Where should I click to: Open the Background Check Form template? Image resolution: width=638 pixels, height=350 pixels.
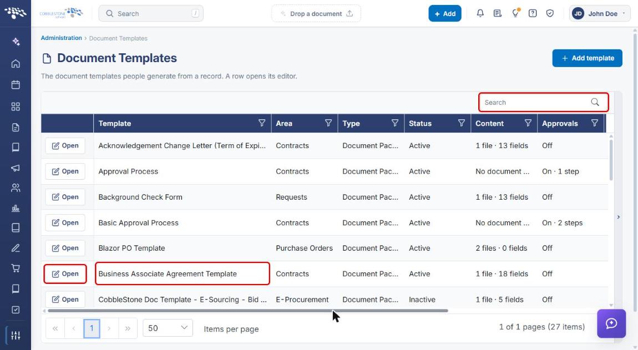point(65,197)
